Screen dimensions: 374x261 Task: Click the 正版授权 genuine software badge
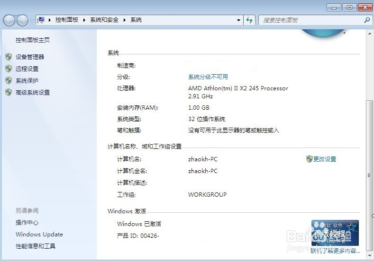pyautogui.click(x=335, y=233)
